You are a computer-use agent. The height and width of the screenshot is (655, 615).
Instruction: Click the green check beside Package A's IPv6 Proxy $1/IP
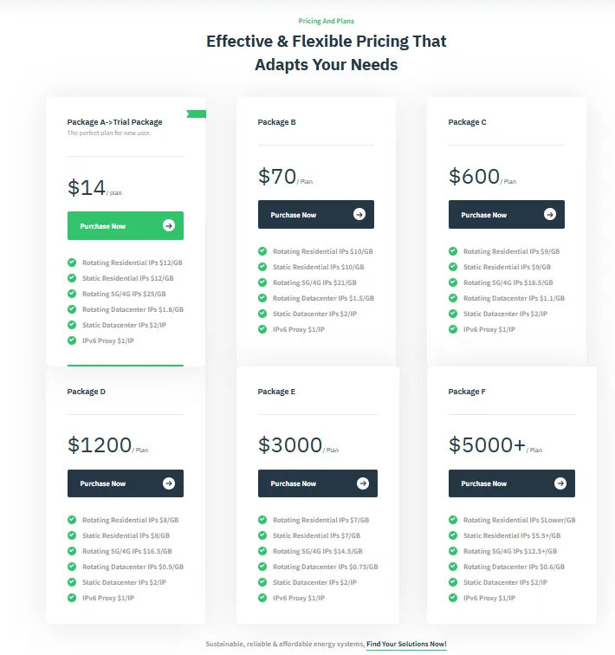(x=72, y=340)
